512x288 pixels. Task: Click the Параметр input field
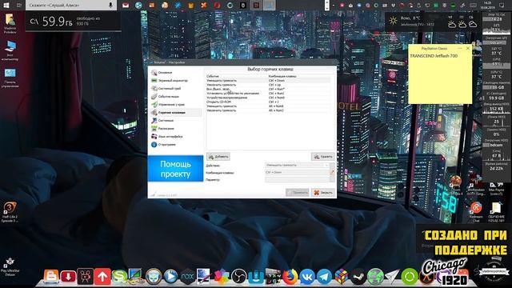297,179
